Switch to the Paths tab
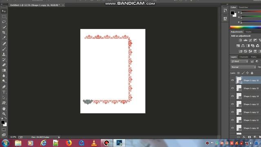The height and width of the screenshot is (147, 261). tap(254, 57)
